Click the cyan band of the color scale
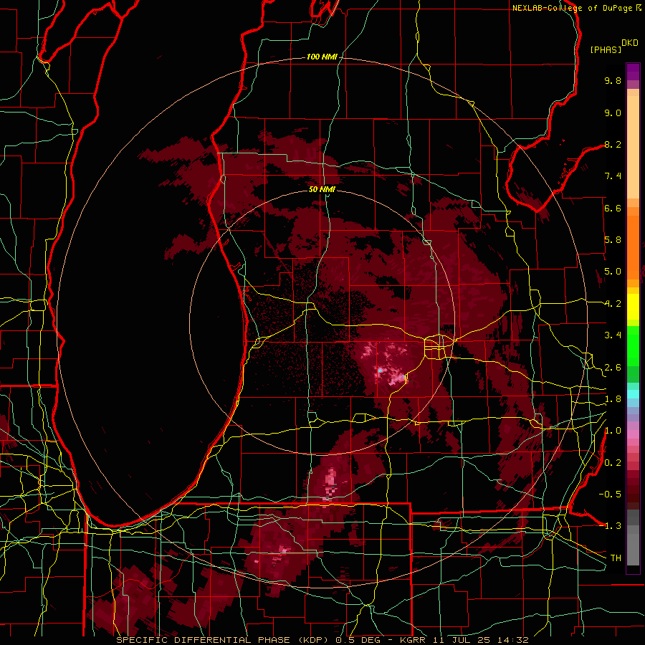645x645 pixels. pos(633,394)
